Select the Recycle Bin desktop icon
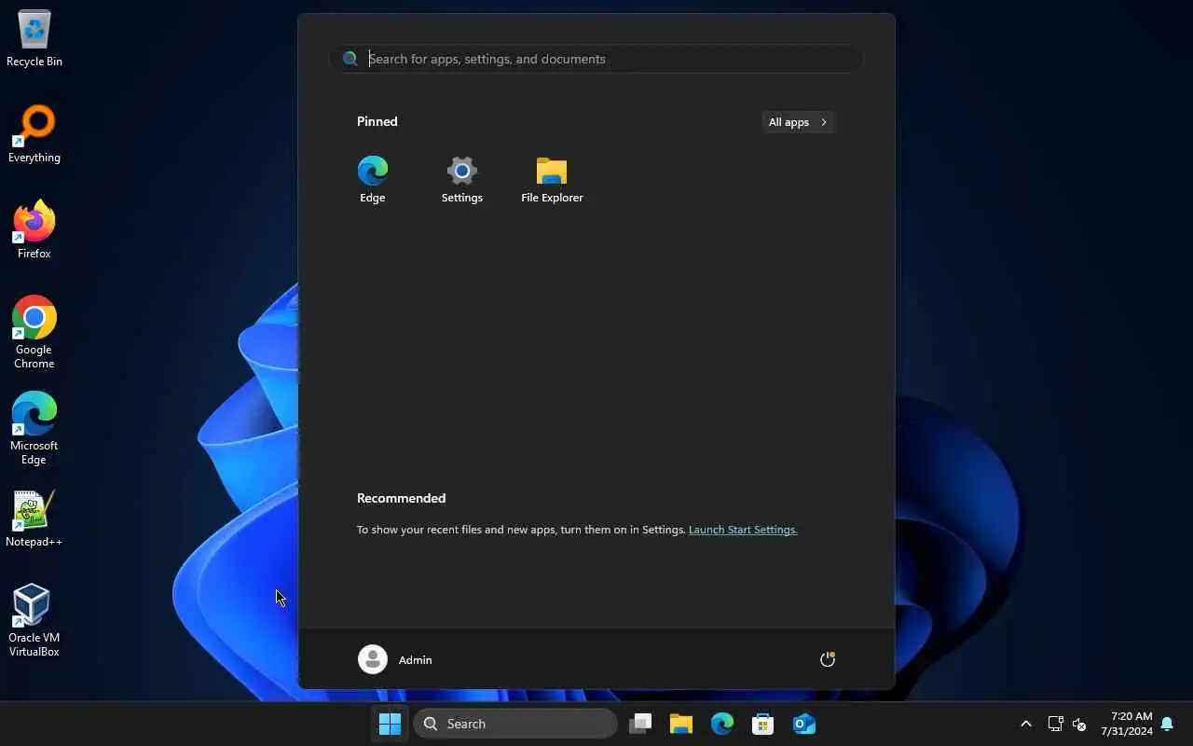The width and height of the screenshot is (1193, 746). 34,38
